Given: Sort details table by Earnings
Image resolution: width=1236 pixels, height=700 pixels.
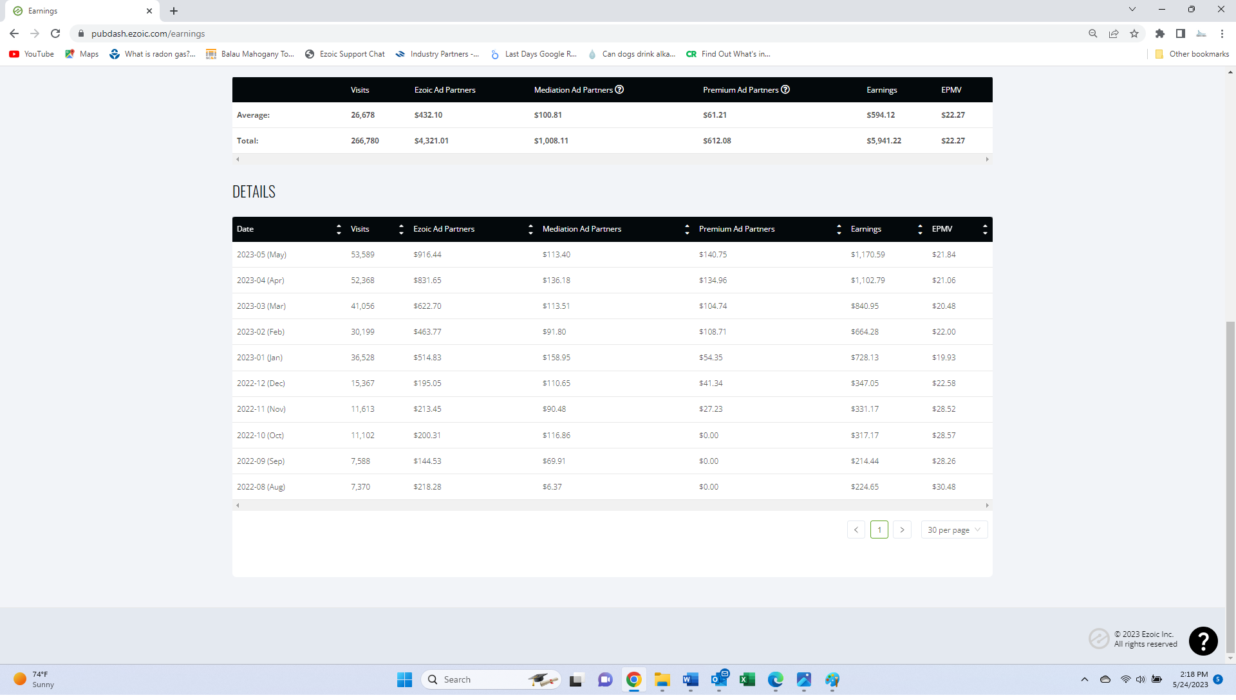Looking at the screenshot, I should coord(920,230).
